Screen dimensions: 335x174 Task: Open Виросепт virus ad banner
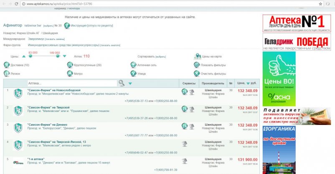pyautogui.click(x=297, y=116)
